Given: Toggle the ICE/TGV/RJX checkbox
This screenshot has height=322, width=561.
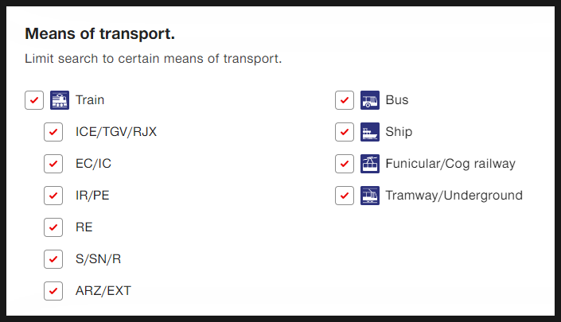Looking at the screenshot, I should 53,132.
